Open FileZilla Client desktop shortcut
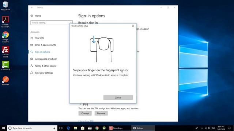The height and width of the screenshot is (131, 234). coord(5,52)
